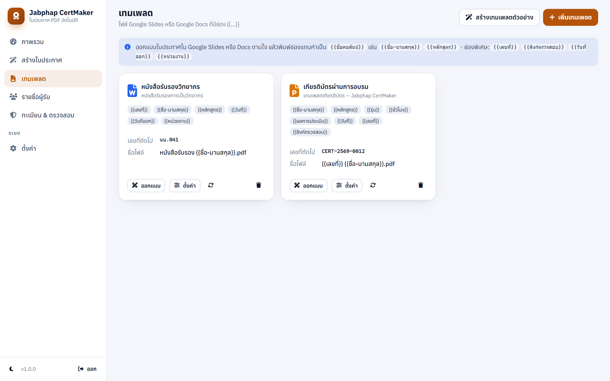Click the v1.0.0 version label
This screenshot has width=610, height=381.
coord(28,369)
